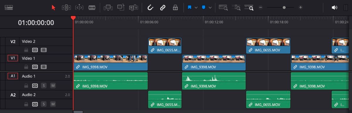The height and width of the screenshot is (113, 352).
Task: Click the Overwrite Clip toolbar icon
Action: [121, 8]
